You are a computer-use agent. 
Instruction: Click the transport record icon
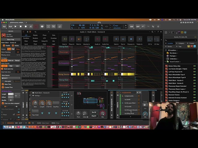26,27
